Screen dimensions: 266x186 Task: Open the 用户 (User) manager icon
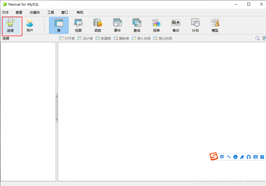click(x=30, y=25)
